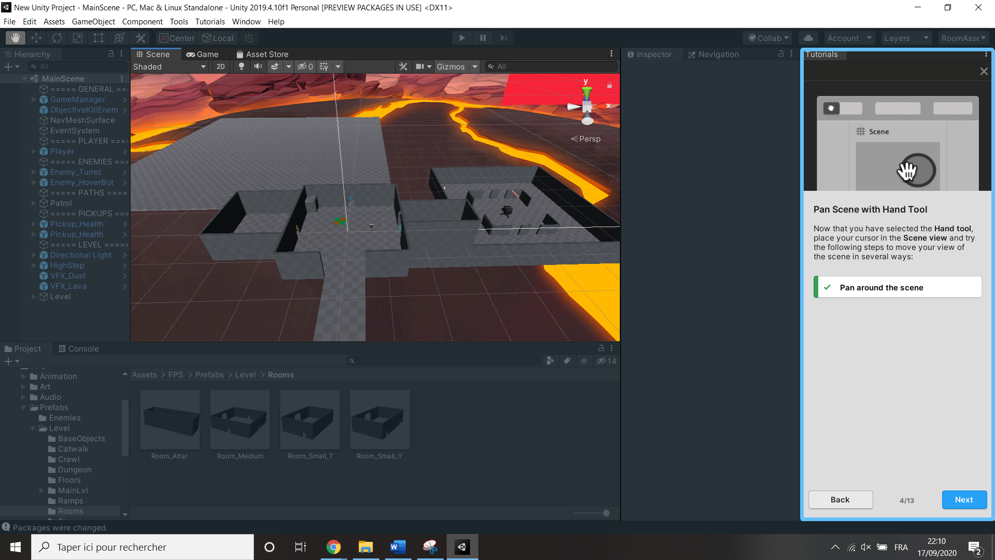Screen dimensions: 995x560
Task: Switch to the Game tab
Action: pos(203,54)
